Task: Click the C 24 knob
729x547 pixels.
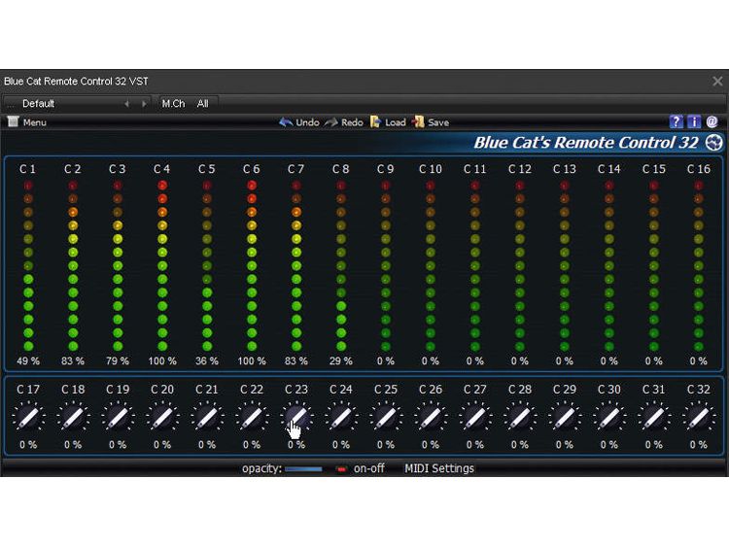Action: 341,417
